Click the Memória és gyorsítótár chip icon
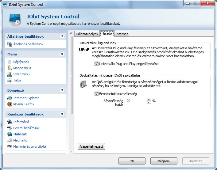The height and width of the screenshot is (170, 217). pyautogui.click(x=10, y=146)
